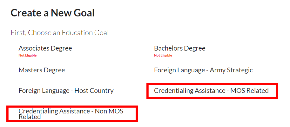Click the First, Choose an Education Goal text
290x127 pixels.
(x=60, y=33)
